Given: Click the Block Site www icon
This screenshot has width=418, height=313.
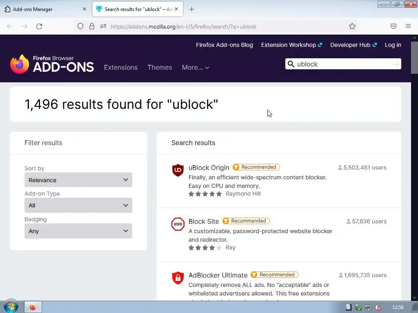Looking at the screenshot, I should [x=178, y=224].
